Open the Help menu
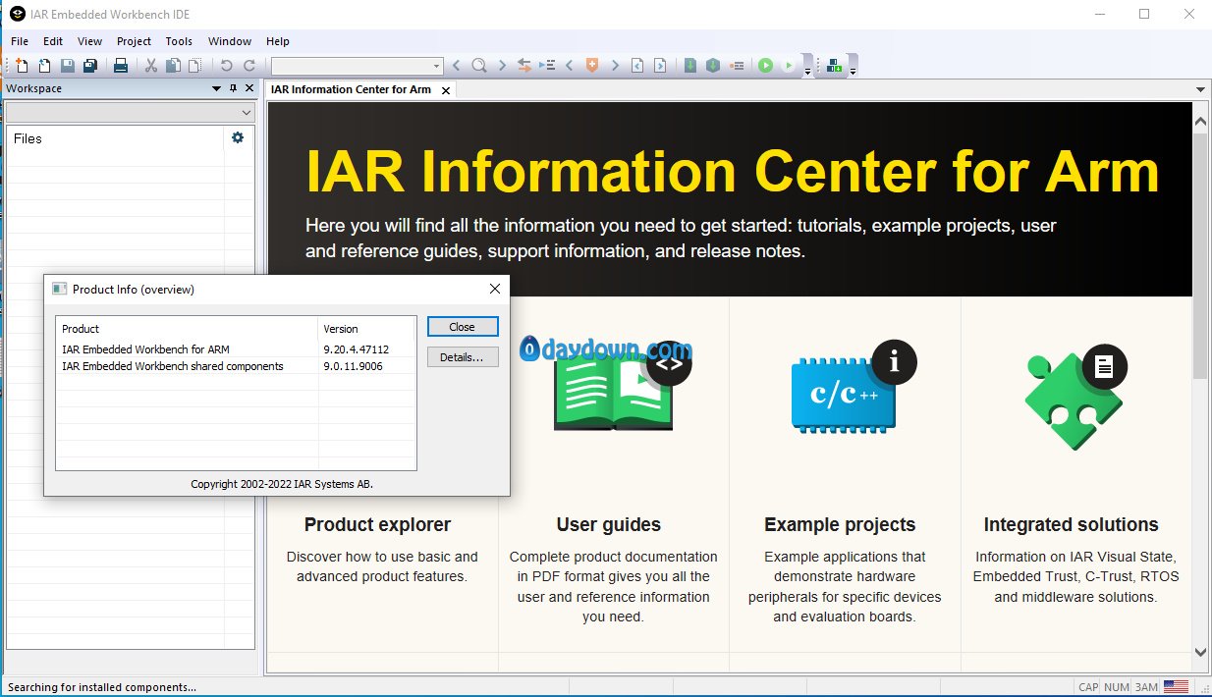Screen dimensions: 1212x697 [x=278, y=41]
